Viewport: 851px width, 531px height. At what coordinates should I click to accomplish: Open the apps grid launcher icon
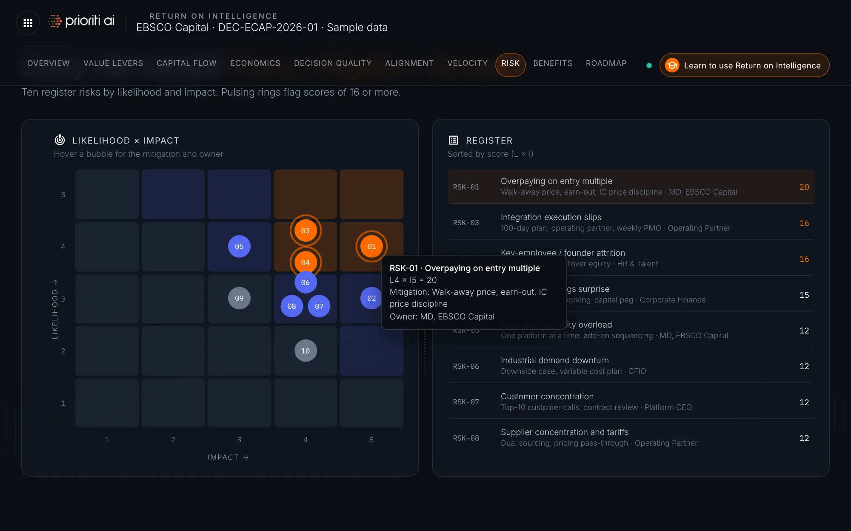pos(28,23)
